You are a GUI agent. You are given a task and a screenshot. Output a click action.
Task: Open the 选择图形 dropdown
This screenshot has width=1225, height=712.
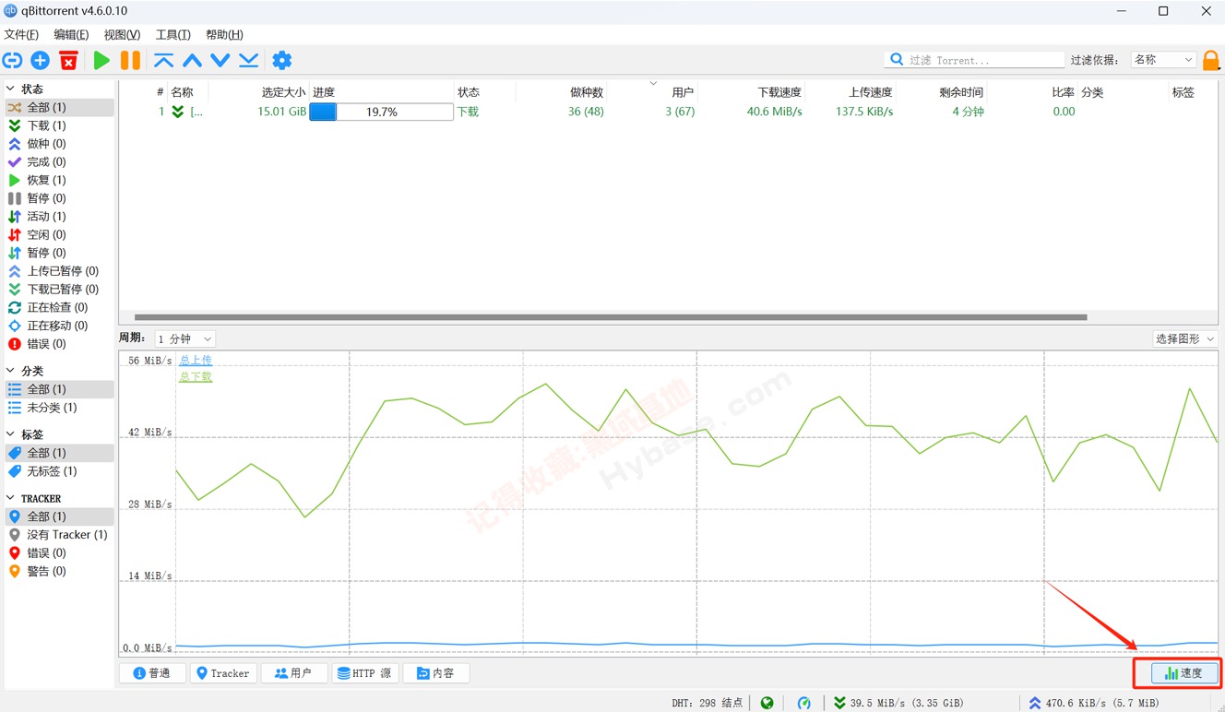1183,338
